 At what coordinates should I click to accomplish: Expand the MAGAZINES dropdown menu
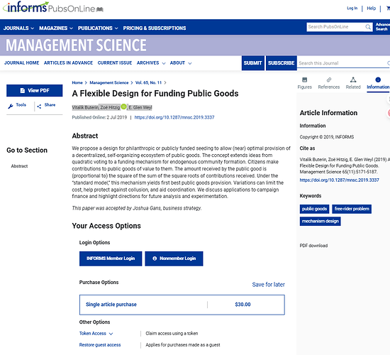(x=56, y=28)
